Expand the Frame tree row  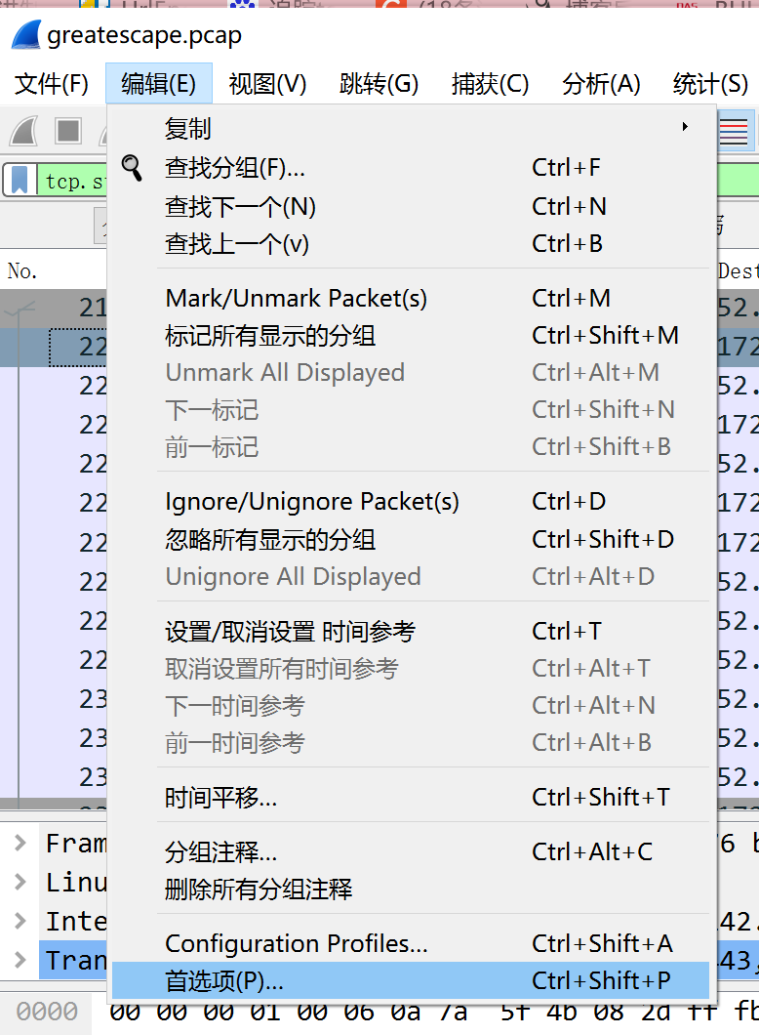point(20,843)
